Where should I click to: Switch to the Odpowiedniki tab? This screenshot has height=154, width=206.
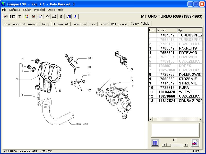(x=61, y=24)
